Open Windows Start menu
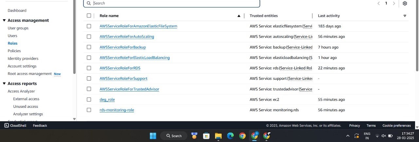This screenshot has width=419, height=142. (x=153, y=136)
